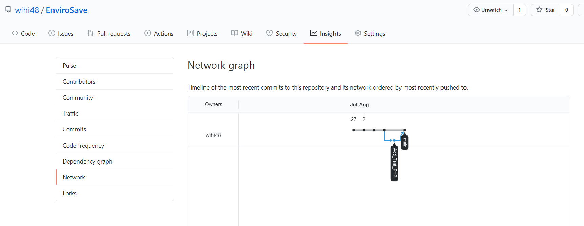Image resolution: width=584 pixels, height=226 pixels.
Task: Click the Projects board icon
Action: pyautogui.click(x=191, y=33)
